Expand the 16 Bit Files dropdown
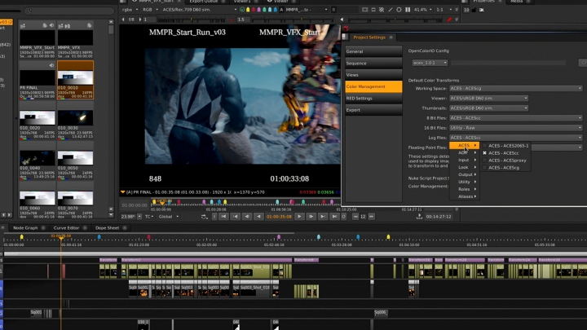 pos(515,128)
